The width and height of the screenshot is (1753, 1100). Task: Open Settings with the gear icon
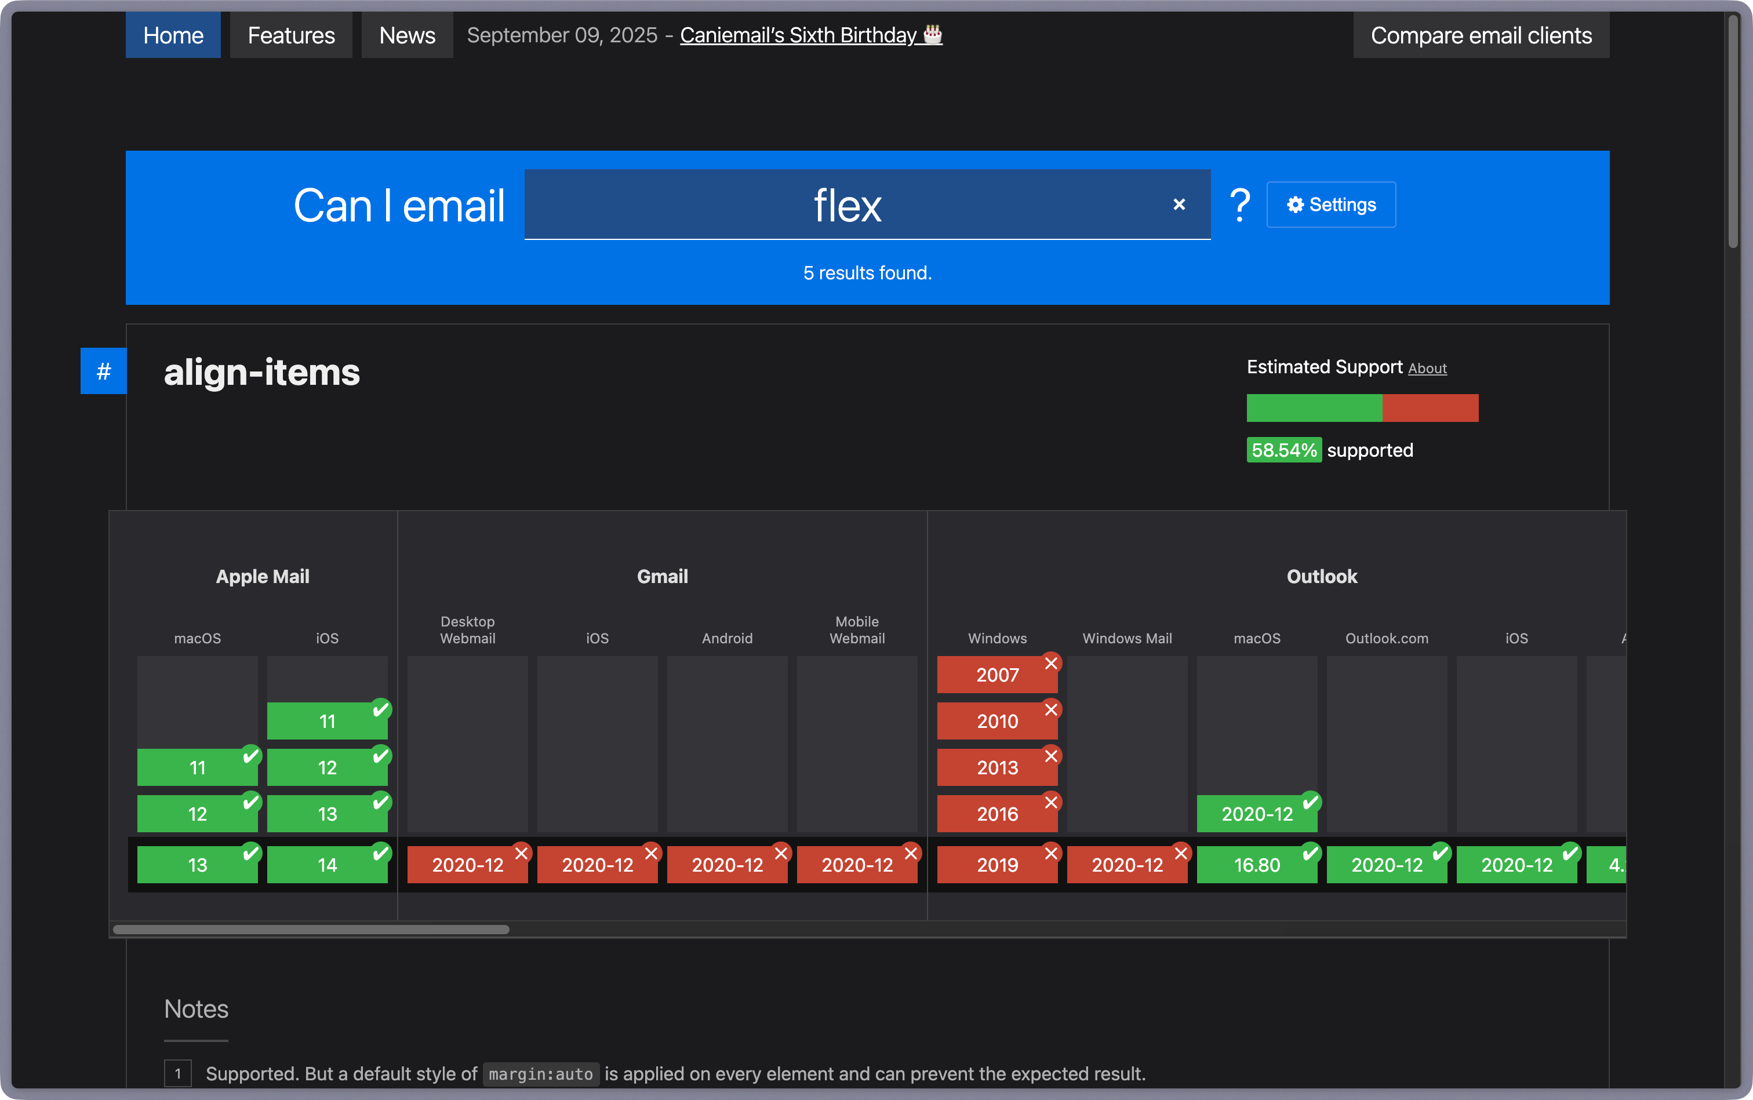(x=1330, y=205)
